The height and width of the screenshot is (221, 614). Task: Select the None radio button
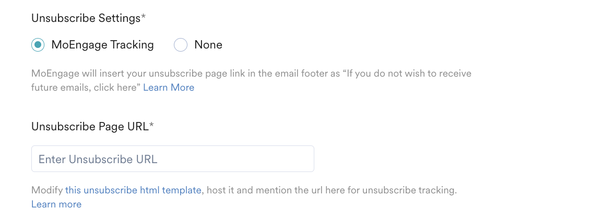(x=181, y=45)
